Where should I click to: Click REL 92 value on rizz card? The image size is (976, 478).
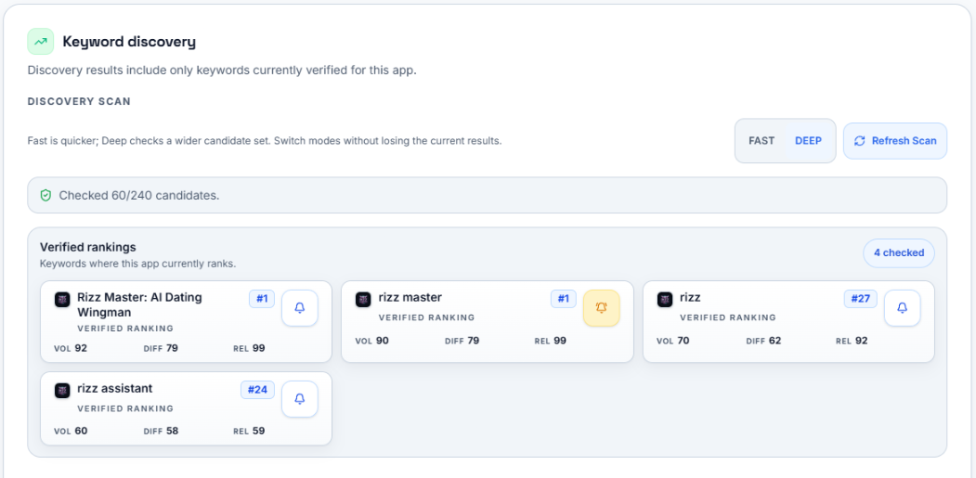852,341
